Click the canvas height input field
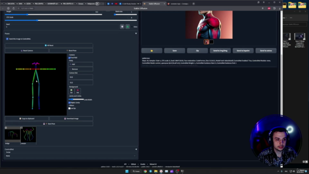309x174 pixels. (81, 83)
